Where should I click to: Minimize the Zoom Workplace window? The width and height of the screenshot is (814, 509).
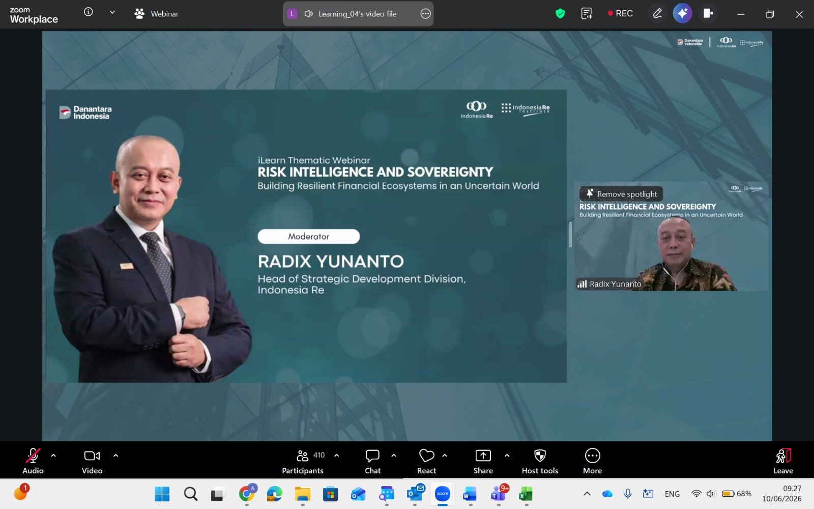tap(741, 14)
